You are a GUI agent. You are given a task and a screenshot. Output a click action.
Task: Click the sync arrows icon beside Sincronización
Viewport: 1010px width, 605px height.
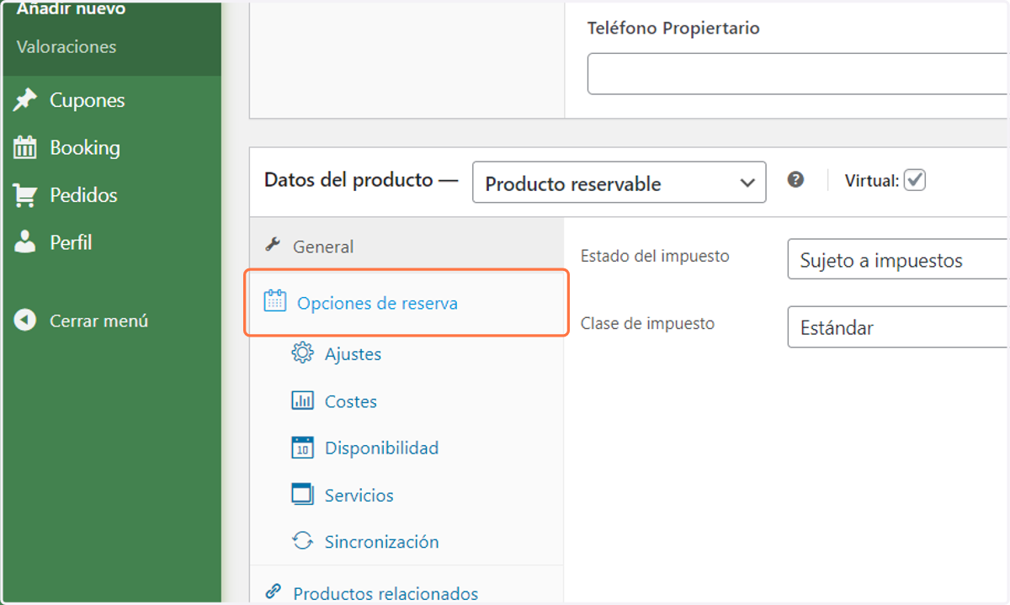pos(302,541)
